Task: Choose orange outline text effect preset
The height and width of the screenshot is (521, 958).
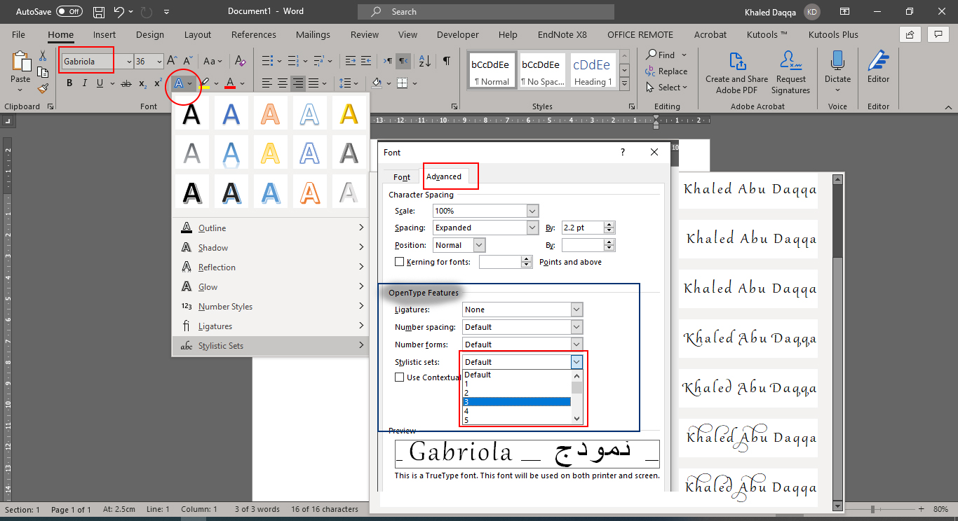Action: 309,192
